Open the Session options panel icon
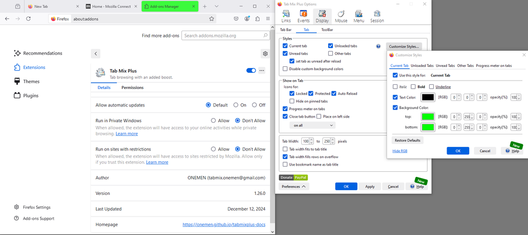This screenshot has width=528, height=235. click(x=377, y=16)
